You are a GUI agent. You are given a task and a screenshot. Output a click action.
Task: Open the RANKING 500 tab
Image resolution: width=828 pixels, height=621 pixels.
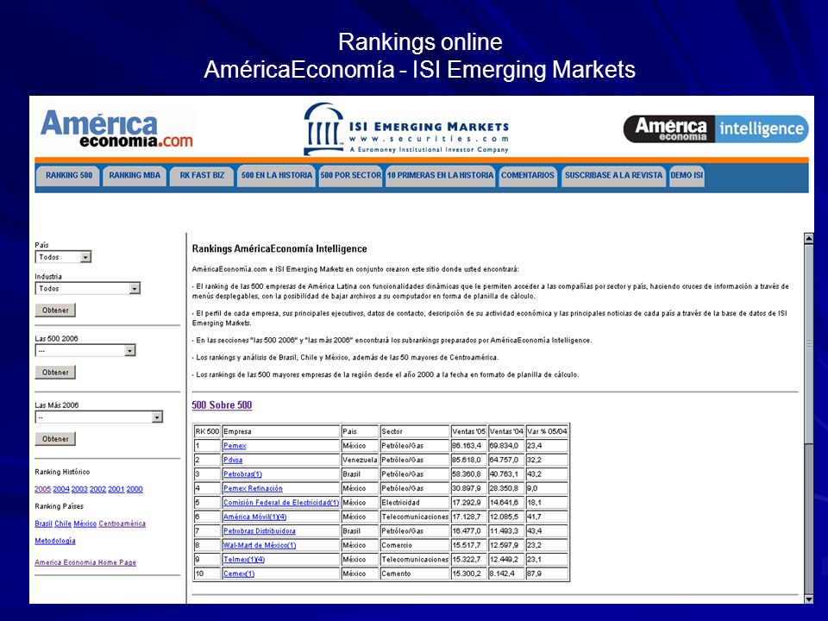(x=69, y=175)
